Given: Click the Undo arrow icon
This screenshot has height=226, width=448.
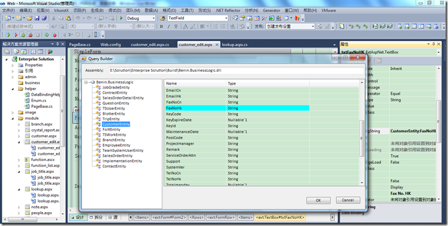Looking at the screenshot, I should pyautogui.click(x=78, y=18).
